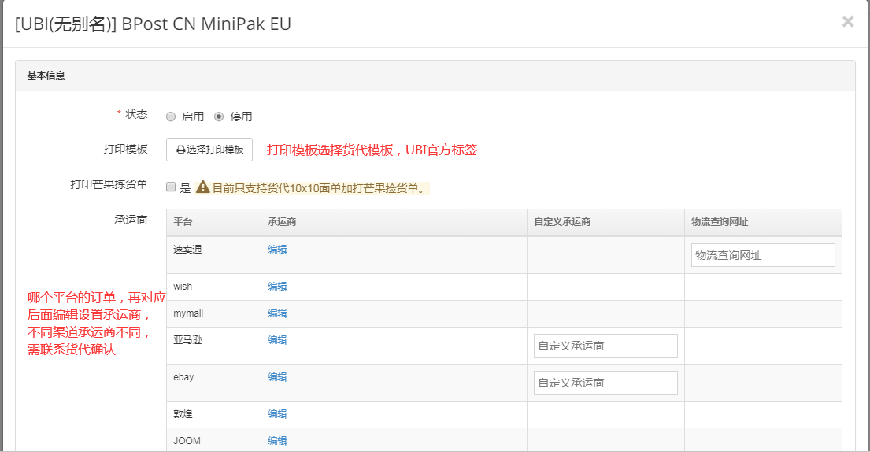The image size is (870, 452).
Task: Click 编辑 link for 速卖通 row
Action: pyautogui.click(x=277, y=250)
